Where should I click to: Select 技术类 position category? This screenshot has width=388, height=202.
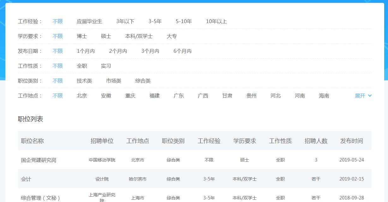(84, 81)
